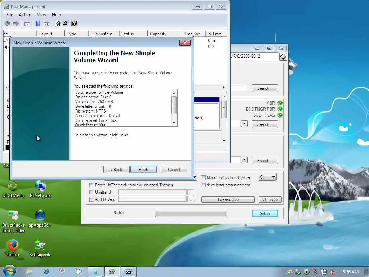The image size is (369, 277).
Task: Click Disk Management horizontal scroll right arrow
Action: (224, 87)
